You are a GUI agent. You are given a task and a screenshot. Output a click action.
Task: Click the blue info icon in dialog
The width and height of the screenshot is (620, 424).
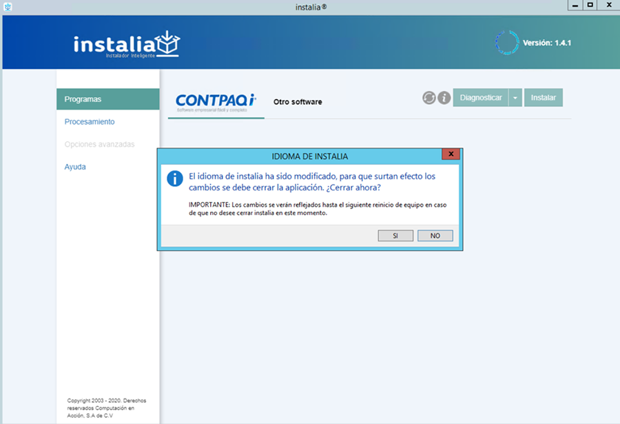(x=175, y=179)
